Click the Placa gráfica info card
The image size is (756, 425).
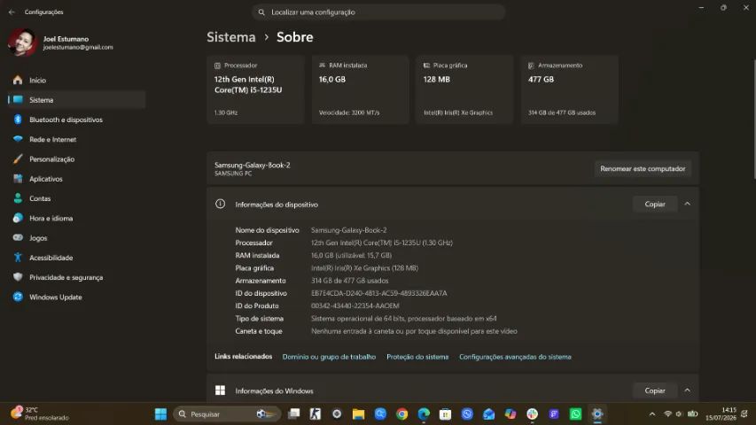[464, 89]
